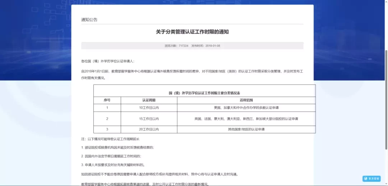Screen dimensions: 388x186
Task: Click note 3 about 补充有关辅助材料
Action: pyautogui.click(x=113, y=165)
